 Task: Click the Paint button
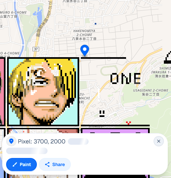point(21,164)
